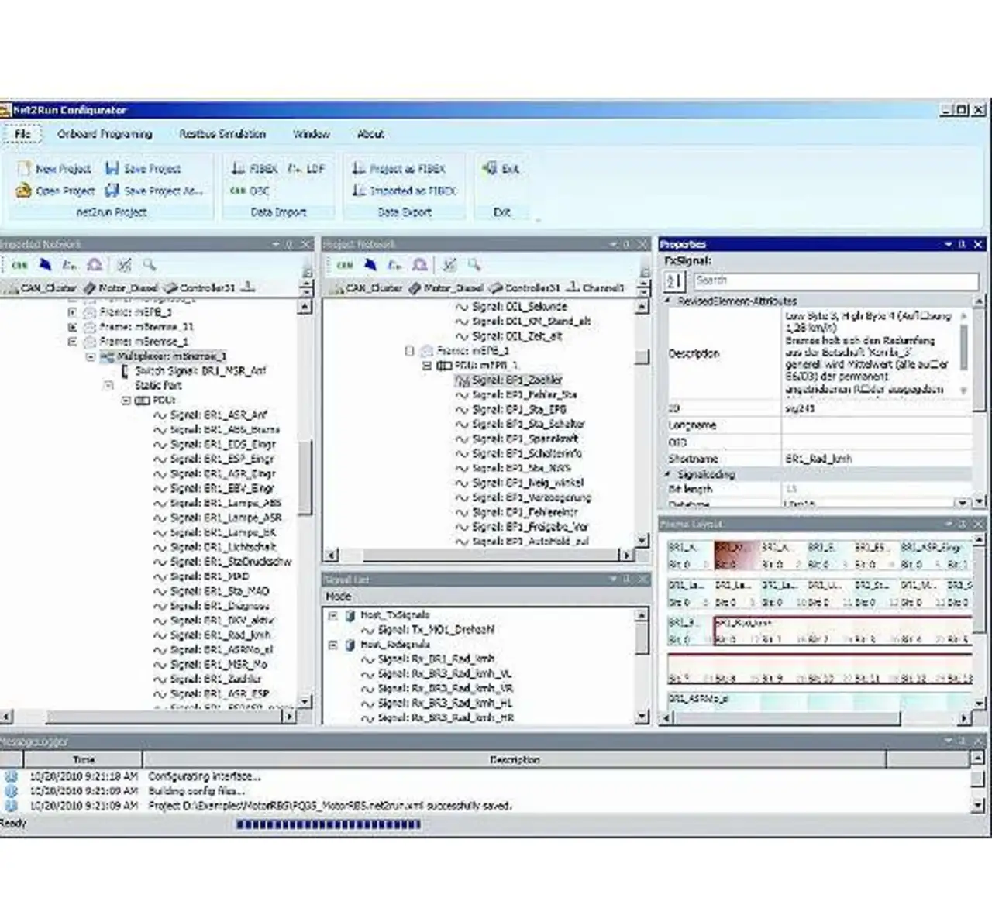This screenshot has width=992, height=922.
Task: Click blue flag icon in Imported Network toolbar
Action: tap(46, 265)
